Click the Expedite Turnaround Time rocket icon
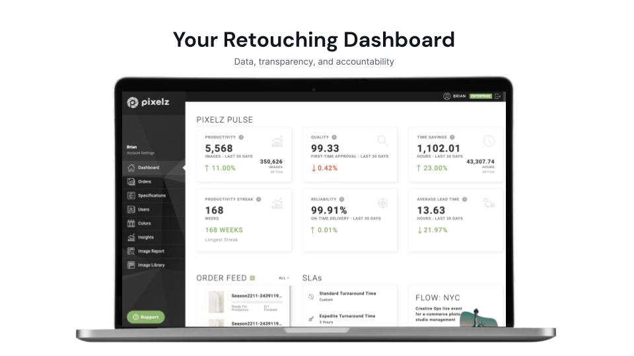Image resolution: width=634 pixels, height=356 pixels. tap(311, 319)
